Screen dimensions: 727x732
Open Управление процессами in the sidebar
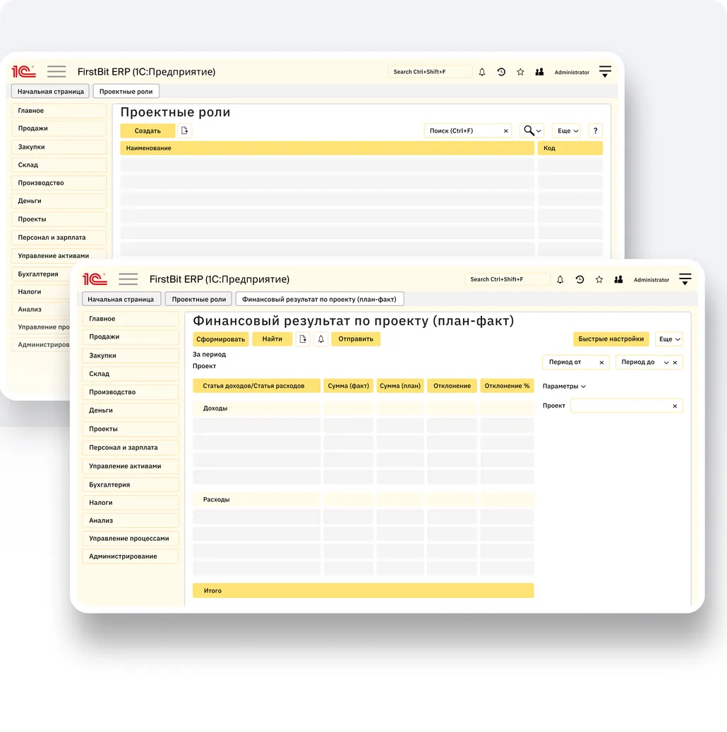tap(129, 538)
